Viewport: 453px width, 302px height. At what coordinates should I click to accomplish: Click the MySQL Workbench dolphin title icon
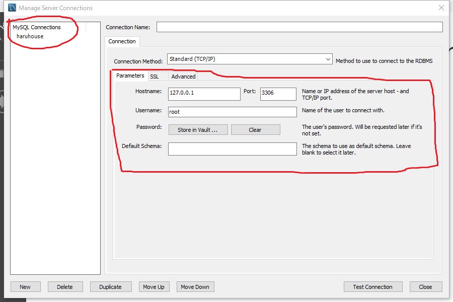tap(12, 8)
